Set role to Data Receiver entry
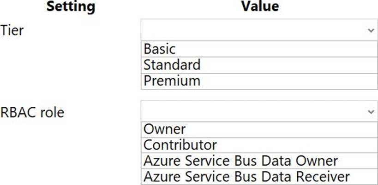This screenshot has width=378, height=185. 258,176
